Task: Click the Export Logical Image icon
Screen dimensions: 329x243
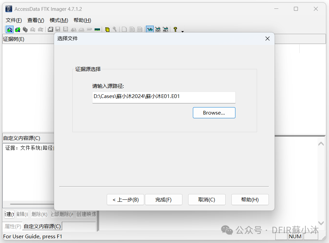Action: coord(66,30)
